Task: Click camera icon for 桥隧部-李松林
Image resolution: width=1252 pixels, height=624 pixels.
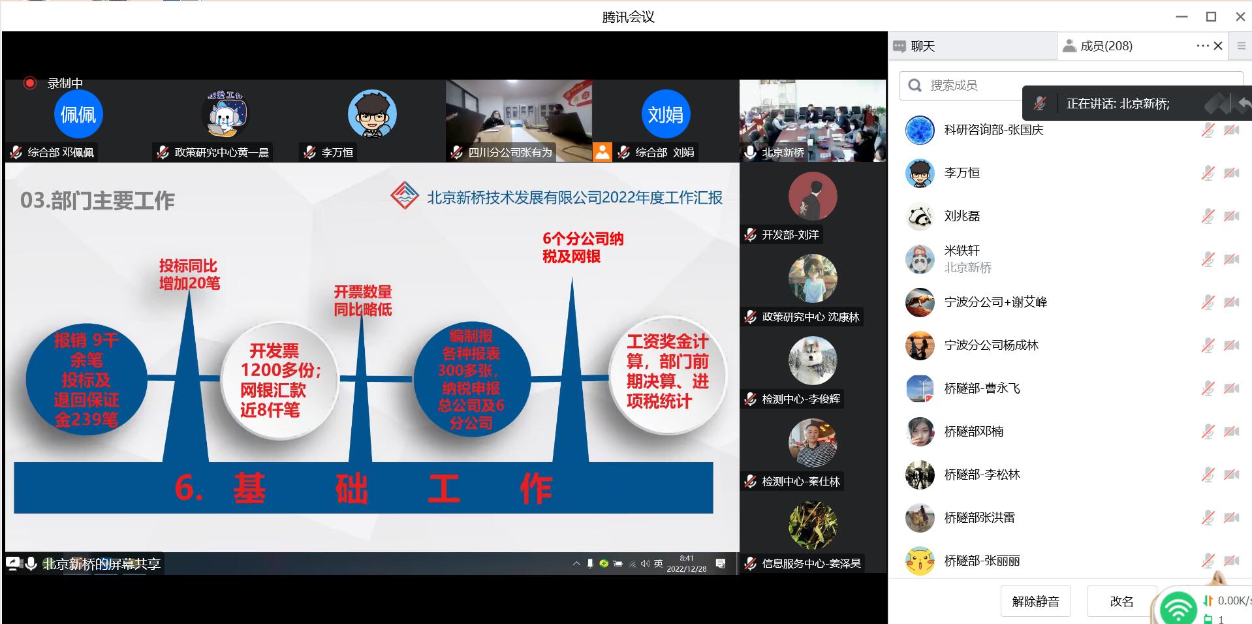Action: coord(1232,475)
